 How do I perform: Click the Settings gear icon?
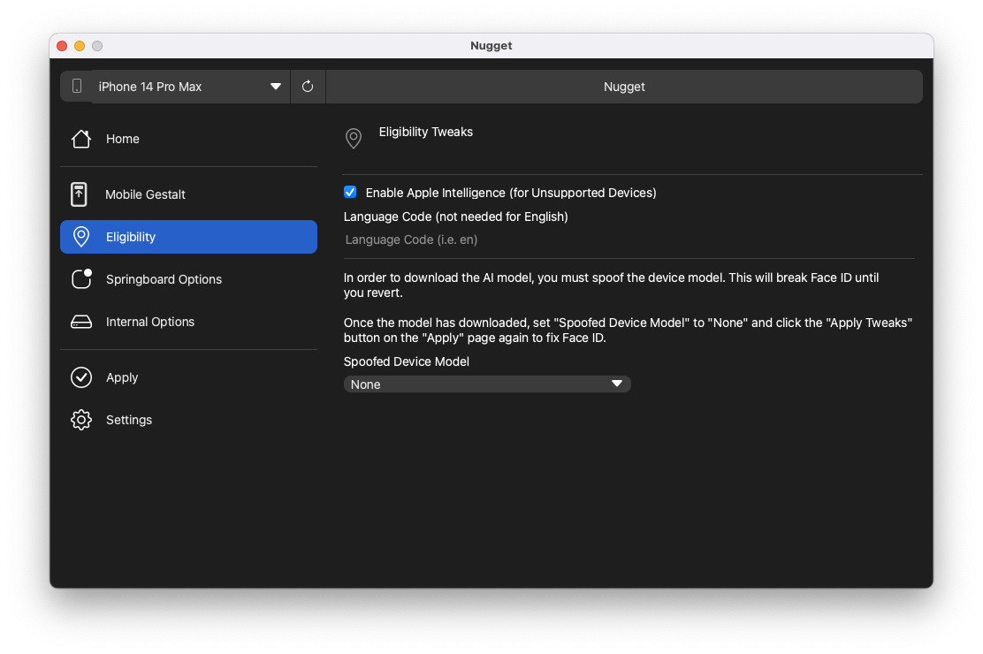coord(80,420)
